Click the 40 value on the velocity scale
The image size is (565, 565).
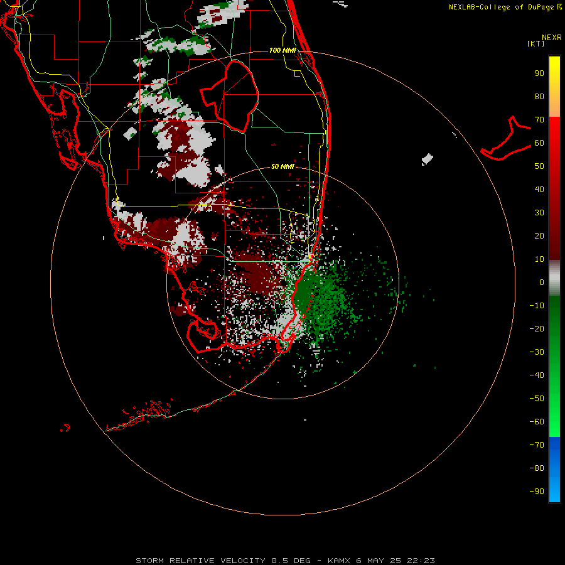click(539, 189)
